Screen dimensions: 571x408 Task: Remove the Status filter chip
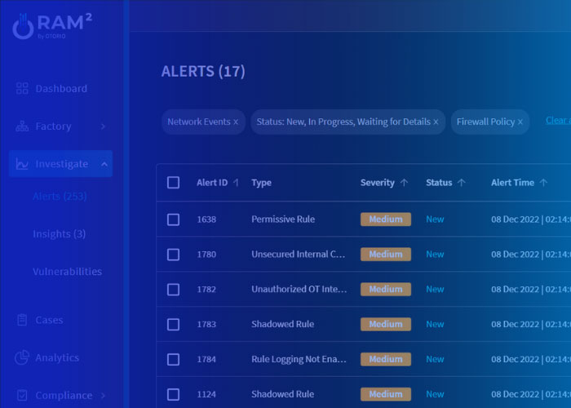pos(436,122)
